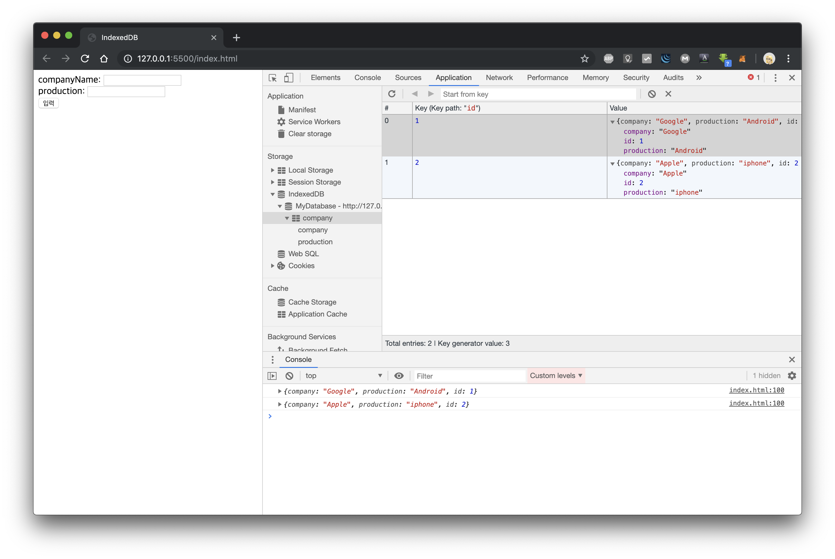Toggle the device toolbar icon
Image resolution: width=835 pixels, height=559 pixels.
288,78
